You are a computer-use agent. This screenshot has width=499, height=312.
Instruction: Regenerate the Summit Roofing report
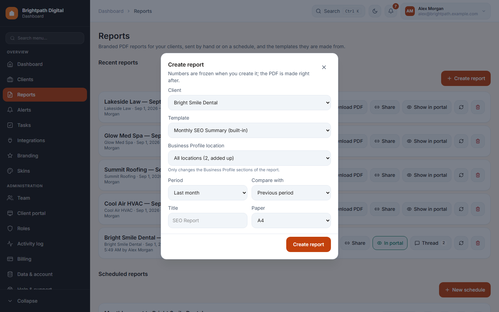tap(461, 175)
